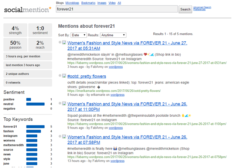Viewport: 232px width, 168px height.
Task: Open the Results Anytime dropdown
Action: [x=113, y=35]
